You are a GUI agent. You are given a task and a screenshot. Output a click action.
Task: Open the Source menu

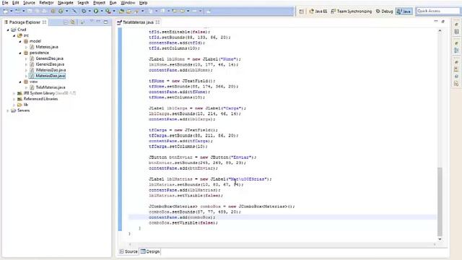click(x=29, y=3)
